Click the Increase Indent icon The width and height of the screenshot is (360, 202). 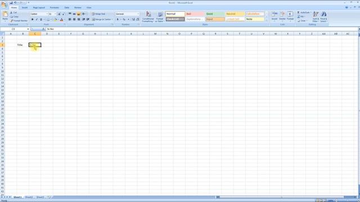(88, 20)
